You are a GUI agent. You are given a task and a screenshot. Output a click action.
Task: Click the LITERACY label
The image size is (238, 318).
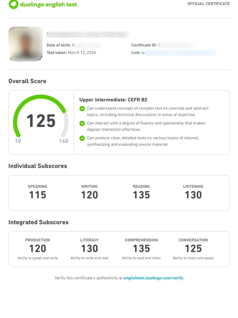(x=90, y=240)
